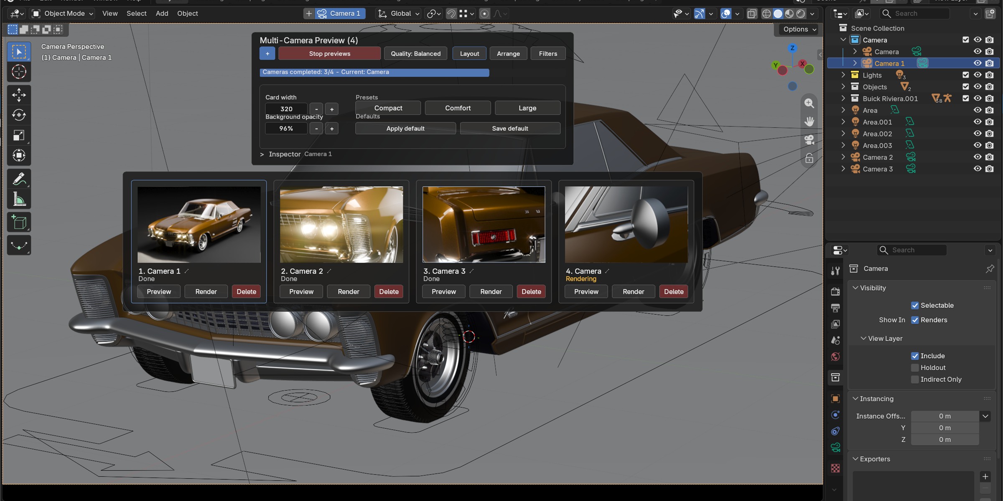The height and width of the screenshot is (501, 1003).
Task: Select the Annotate tool
Action: [19, 179]
